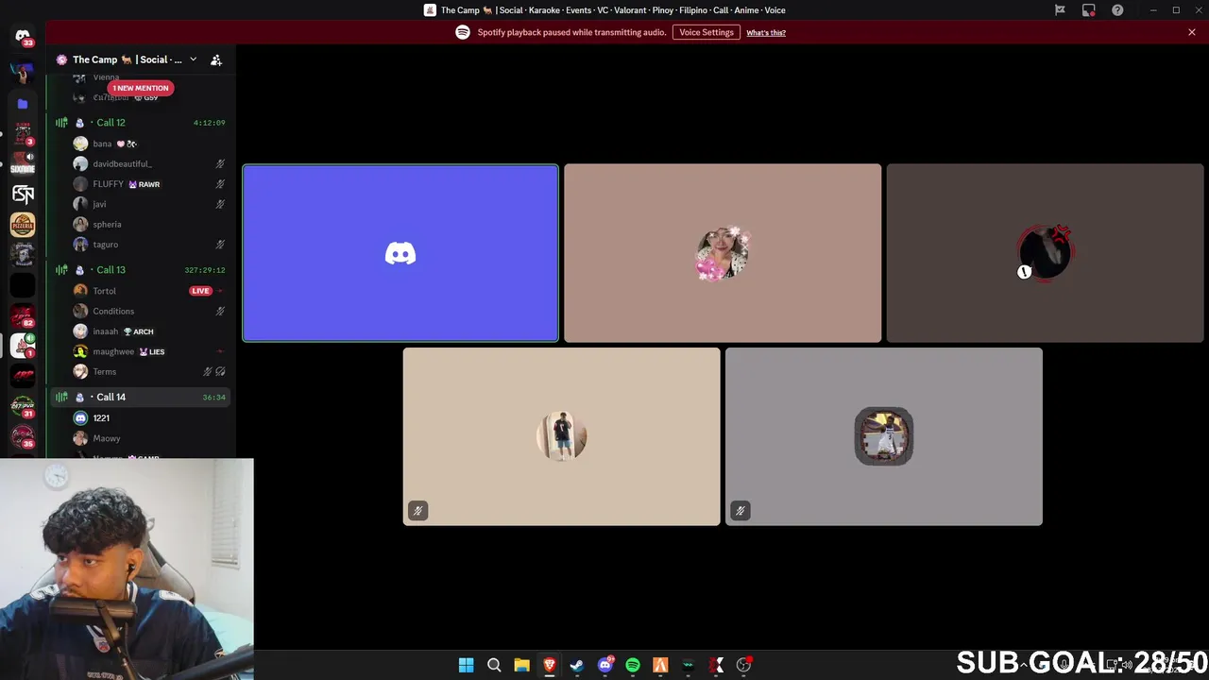This screenshot has height=680, width=1209.
Task: Watch Tortol's LIVE stream badge
Action: click(200, 291)
